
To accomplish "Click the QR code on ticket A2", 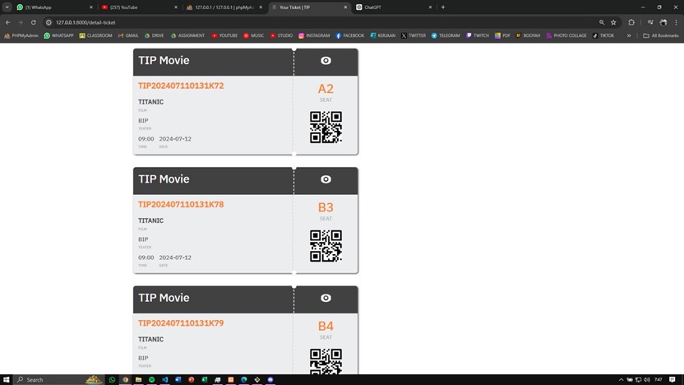I will point(326,128).
